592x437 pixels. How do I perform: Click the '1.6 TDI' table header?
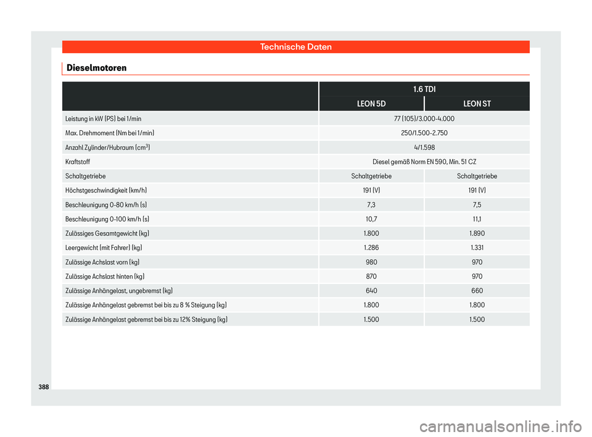[x=424, y=89]
